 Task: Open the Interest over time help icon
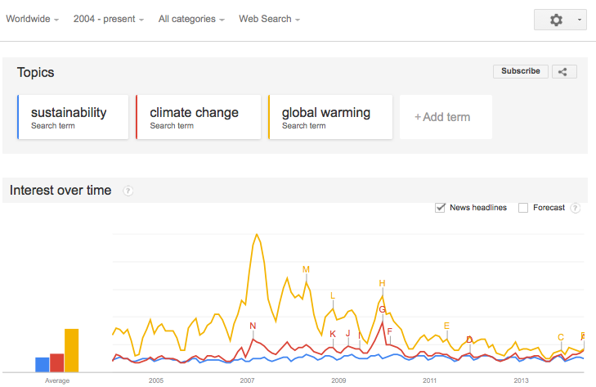pos(128,191)
